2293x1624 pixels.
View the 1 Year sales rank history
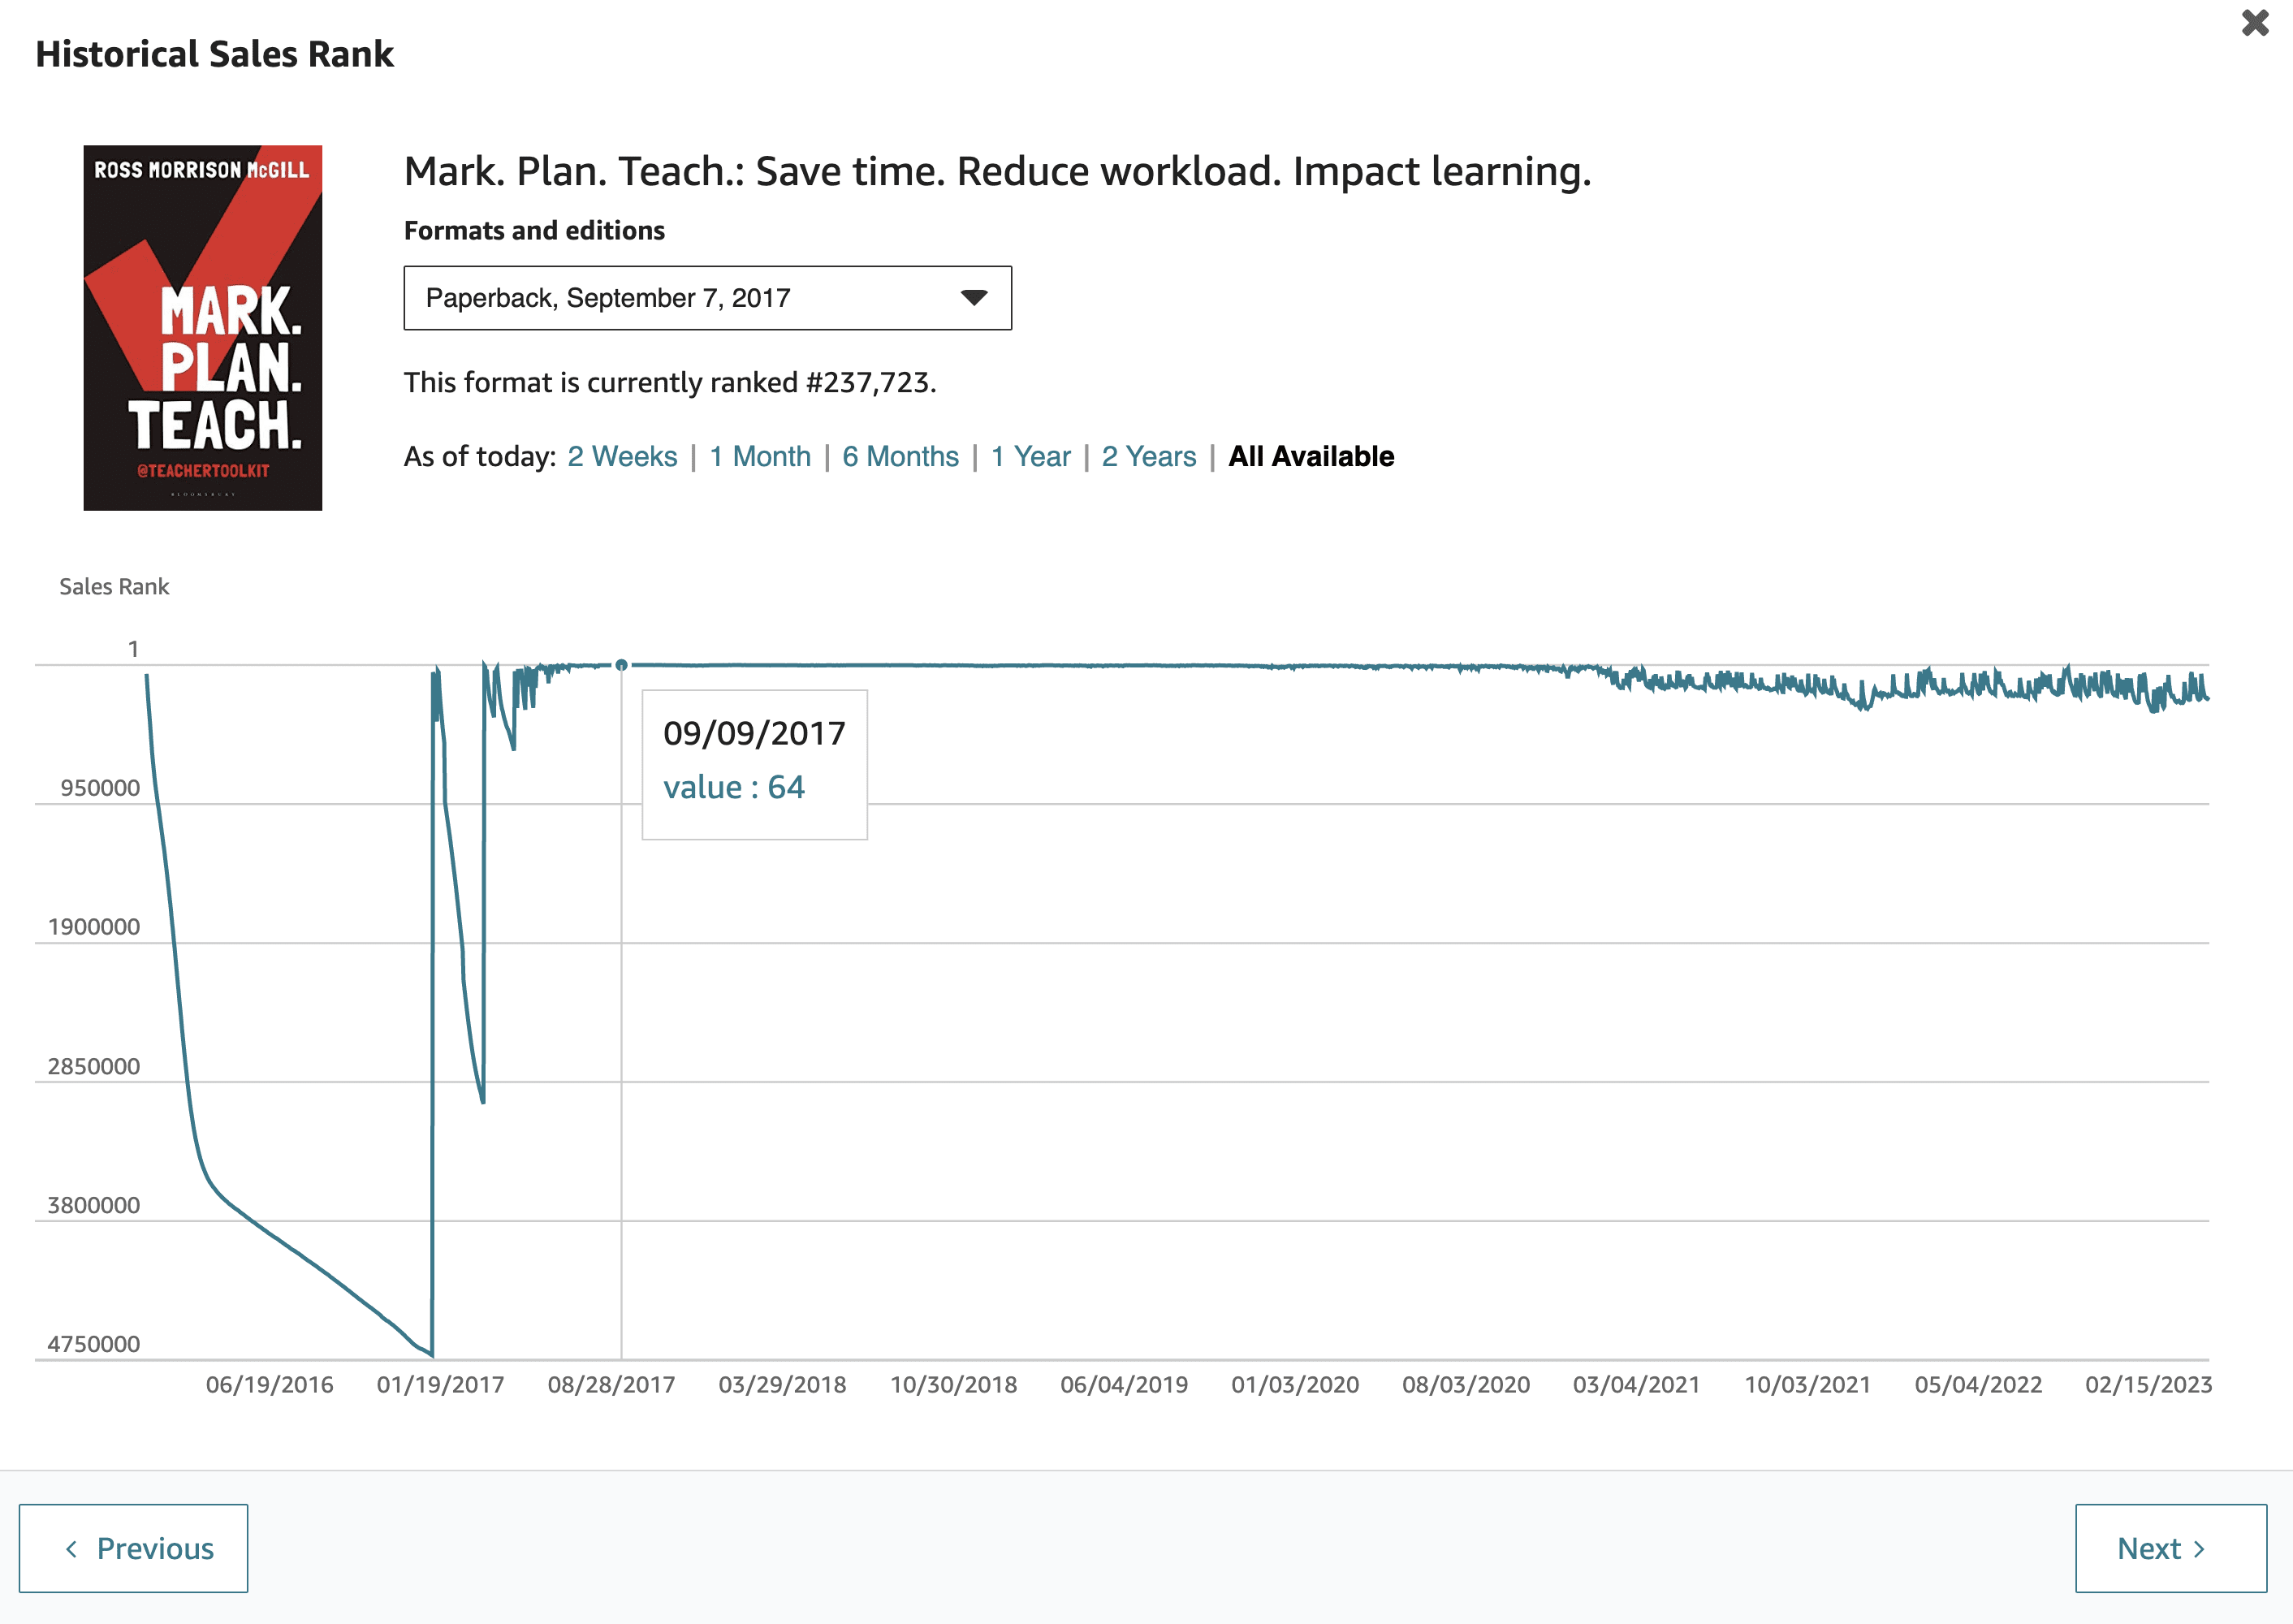tap(1030, 456)
